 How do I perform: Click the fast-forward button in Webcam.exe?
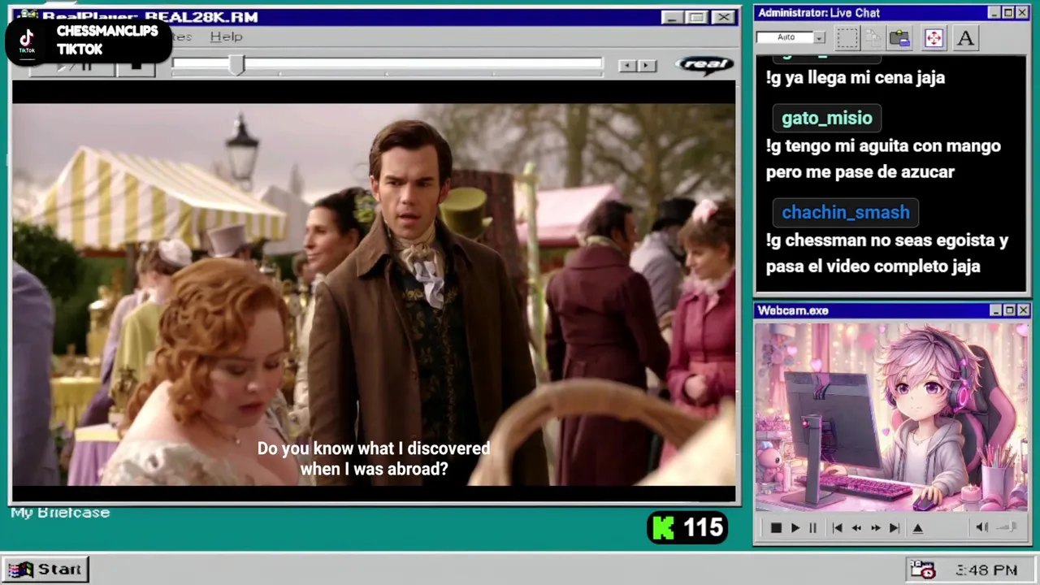(x=875, y=528)
